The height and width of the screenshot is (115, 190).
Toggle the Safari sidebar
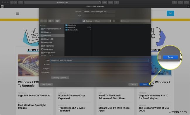point(21,2)
